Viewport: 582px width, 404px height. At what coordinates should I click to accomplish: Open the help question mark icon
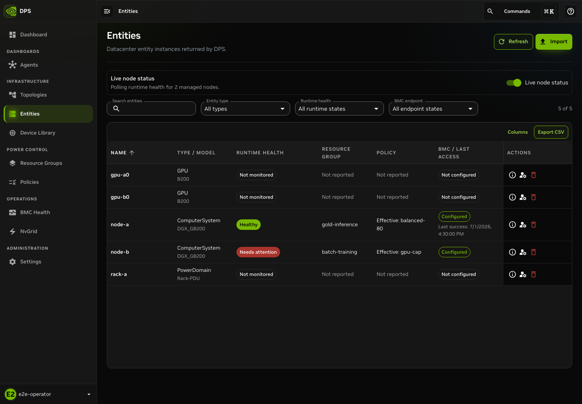click(571, 11)
